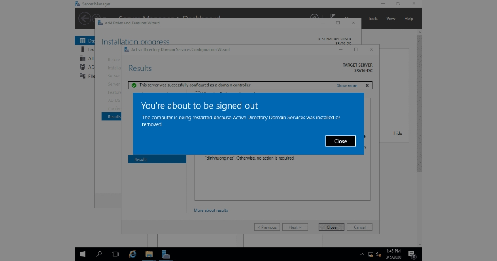Launch Internet Explorer from the taskbar
The image size is (497, 261).
click(x=132, y=254)
